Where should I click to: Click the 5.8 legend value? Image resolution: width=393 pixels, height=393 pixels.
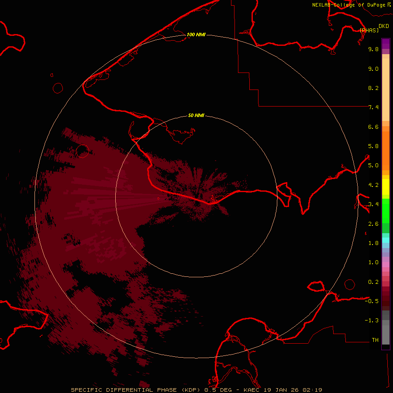(x=373, y=146)
